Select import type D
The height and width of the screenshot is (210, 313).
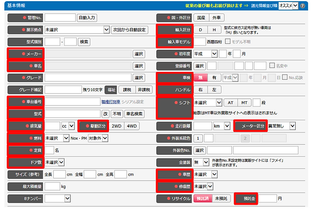point(201,30)
